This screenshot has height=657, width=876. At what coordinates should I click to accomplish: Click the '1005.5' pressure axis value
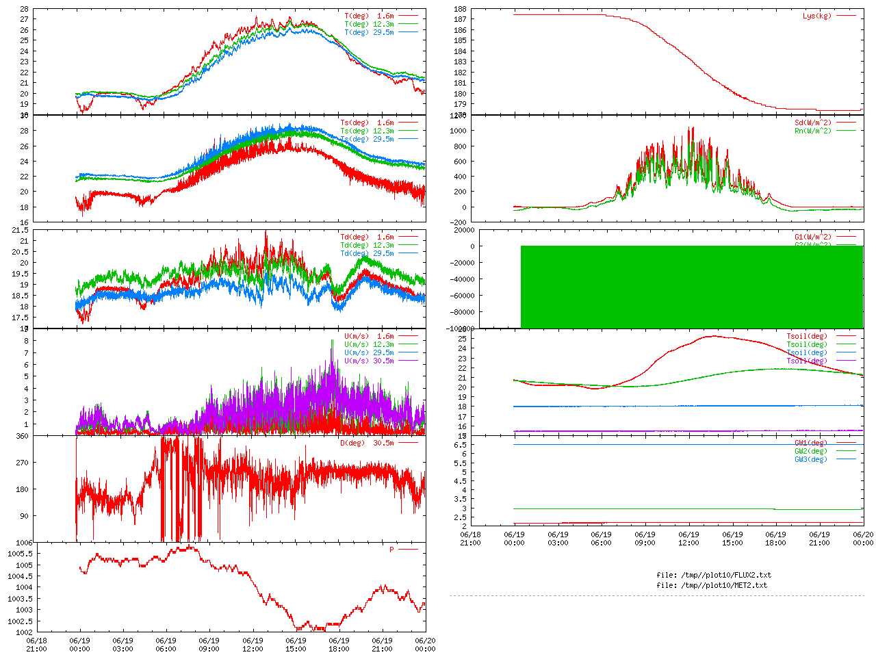[21, 554]
